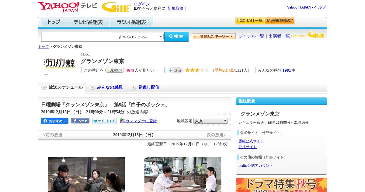Click the 評価 rating plus button
The height and width of the screenshot is (192, 365).
tap(175, 70)
